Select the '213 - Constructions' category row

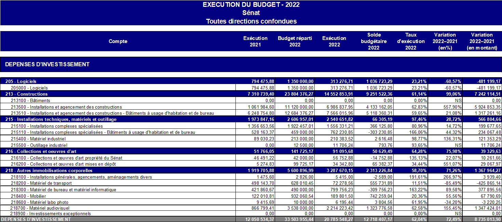point(27,94)
